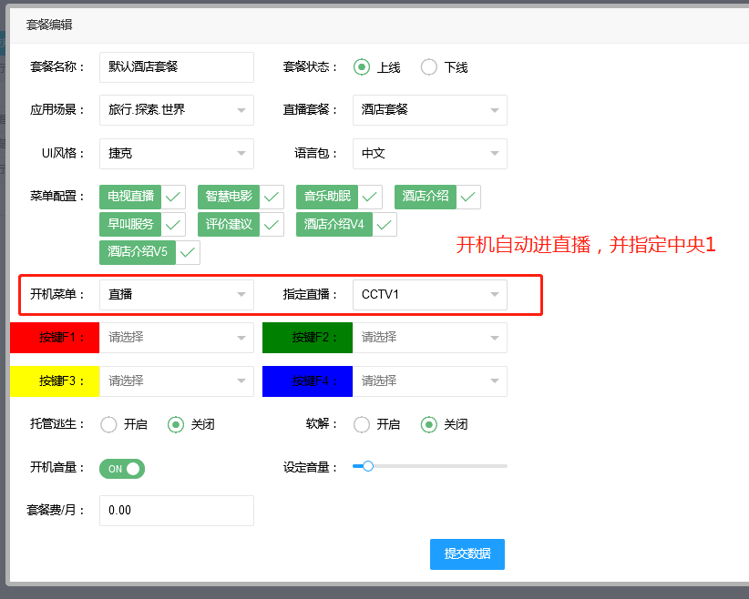Open the 指定直播 CCTV1 dropdown
Image resolution: width=749 pixels, height=599 pixels.
click(429, 294)
